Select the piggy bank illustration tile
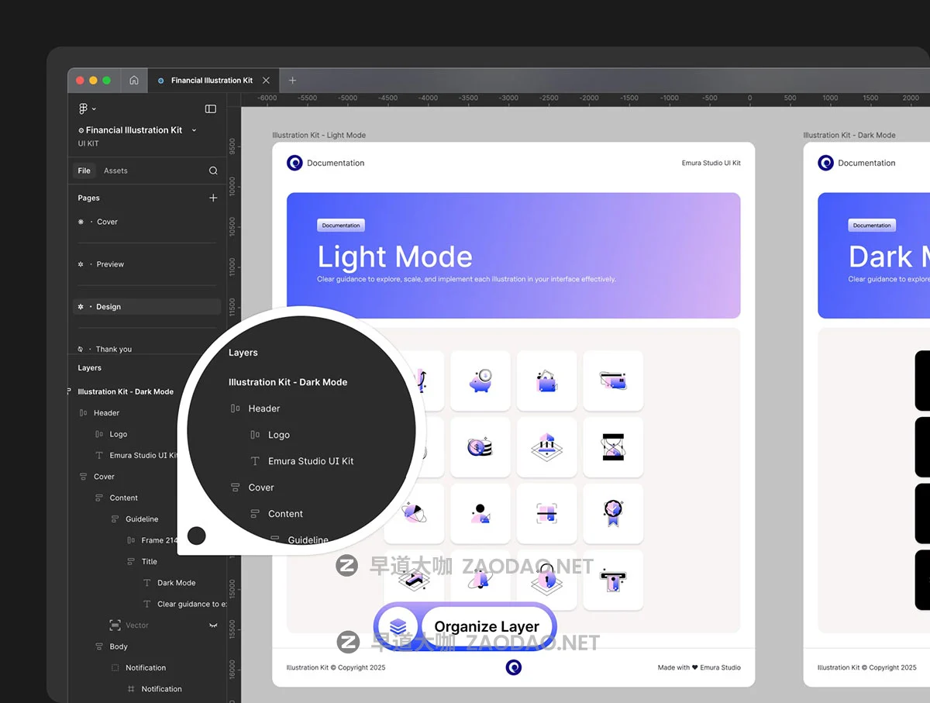The image size is (930, 703). click(x=480, y=381)
